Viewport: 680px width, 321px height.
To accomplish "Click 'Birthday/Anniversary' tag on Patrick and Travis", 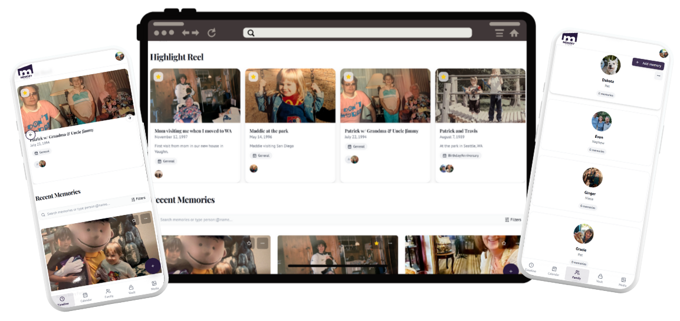I will click(x=461, y=155).
